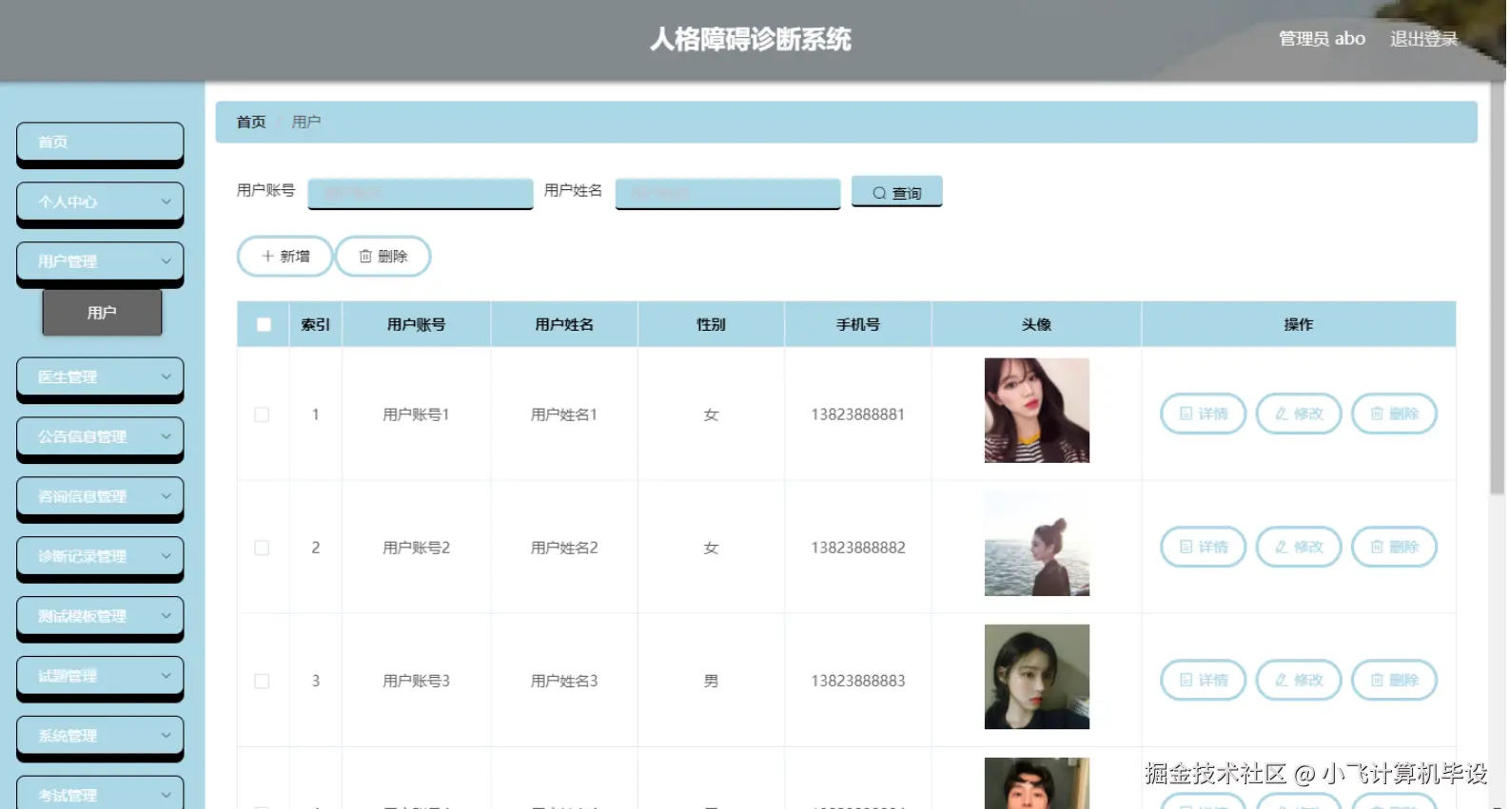
Task: Check the checkbox for row 1
Action: coord(262,414)
